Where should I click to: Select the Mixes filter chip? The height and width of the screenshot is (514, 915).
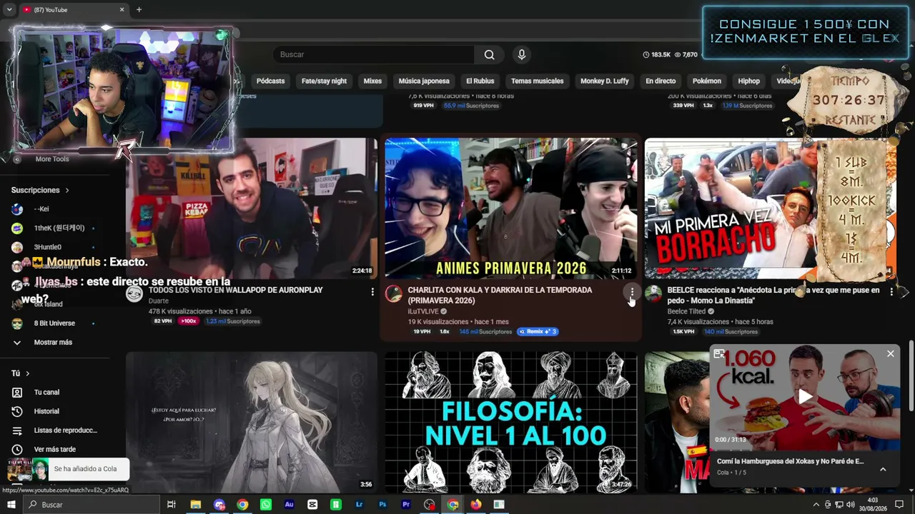pyautogui.click(x=372, y=81)
